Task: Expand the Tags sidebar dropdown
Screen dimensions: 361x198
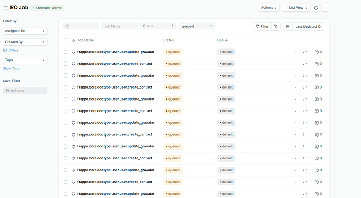Action: [25, 60]
